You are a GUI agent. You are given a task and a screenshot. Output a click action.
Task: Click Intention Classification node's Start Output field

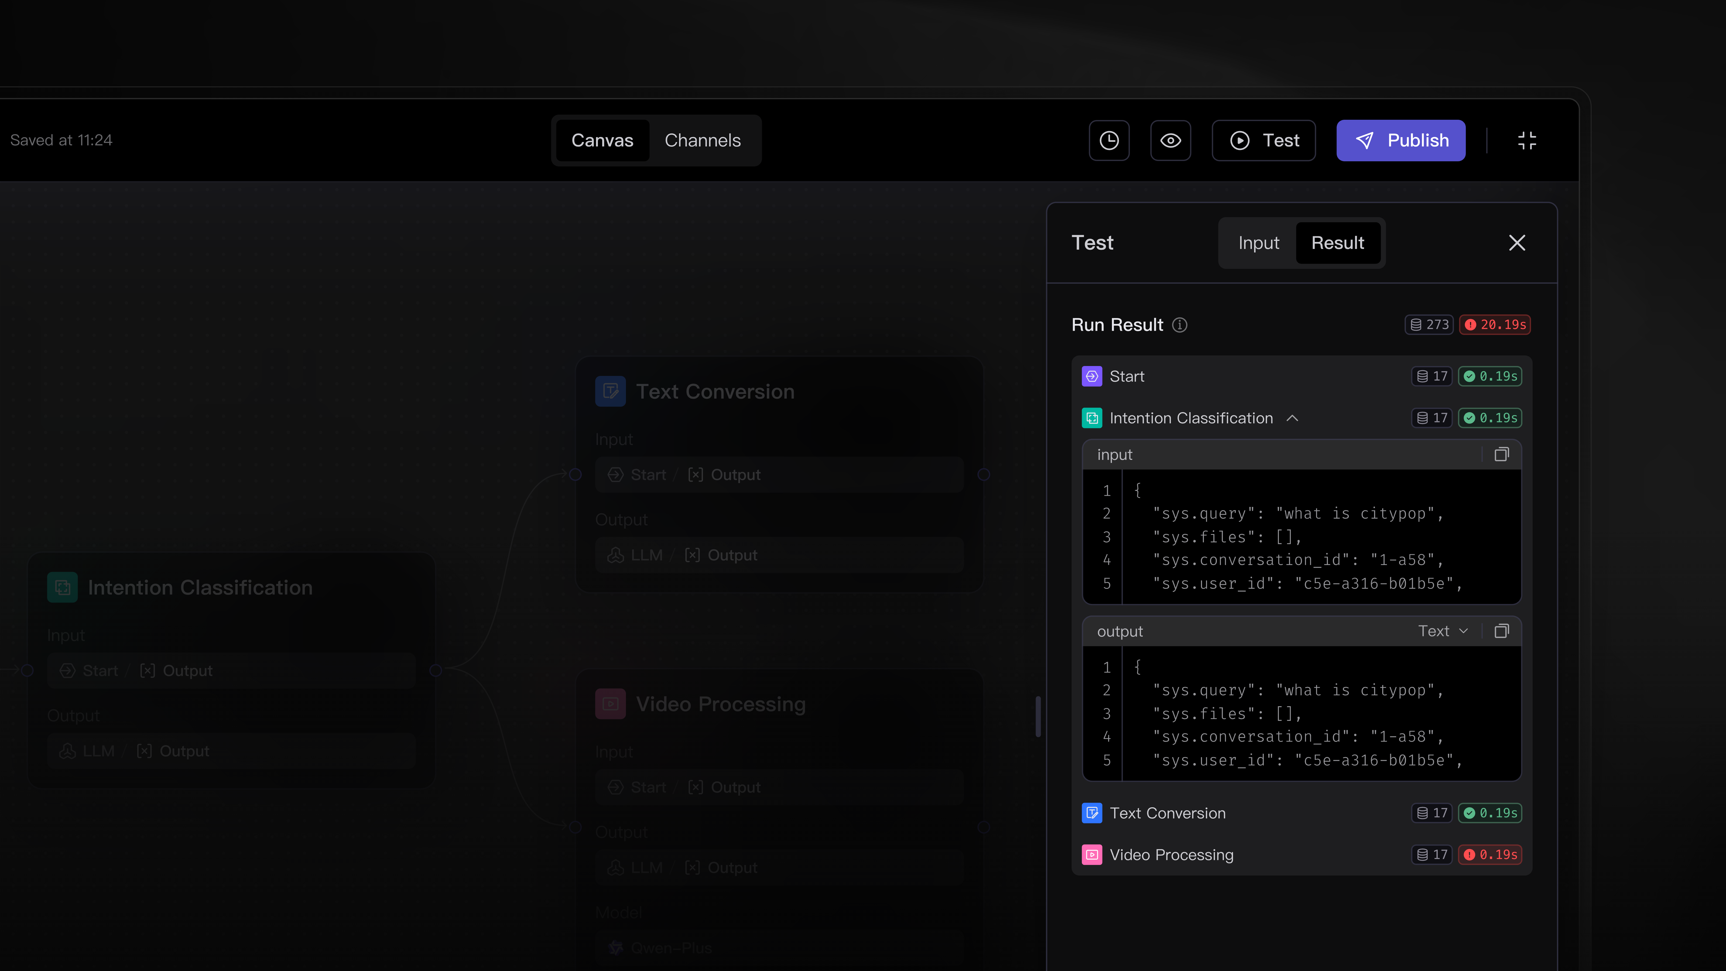(231, 671)
